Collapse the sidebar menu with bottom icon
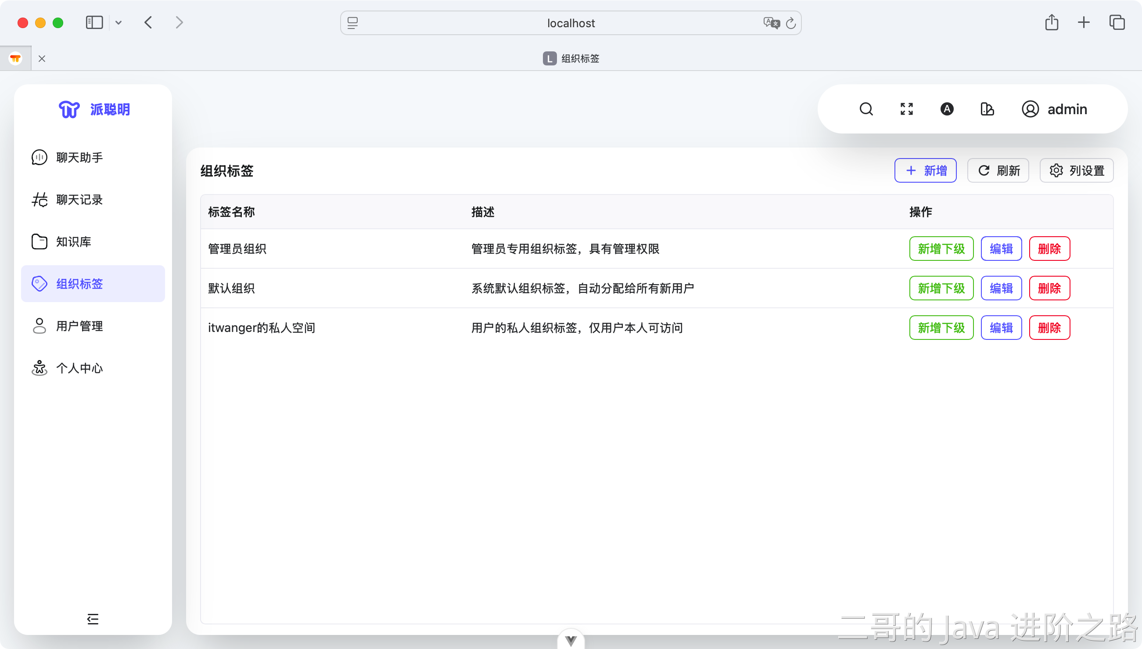The height and width of the screenshot is (649, 1142). tap(93, 619)
